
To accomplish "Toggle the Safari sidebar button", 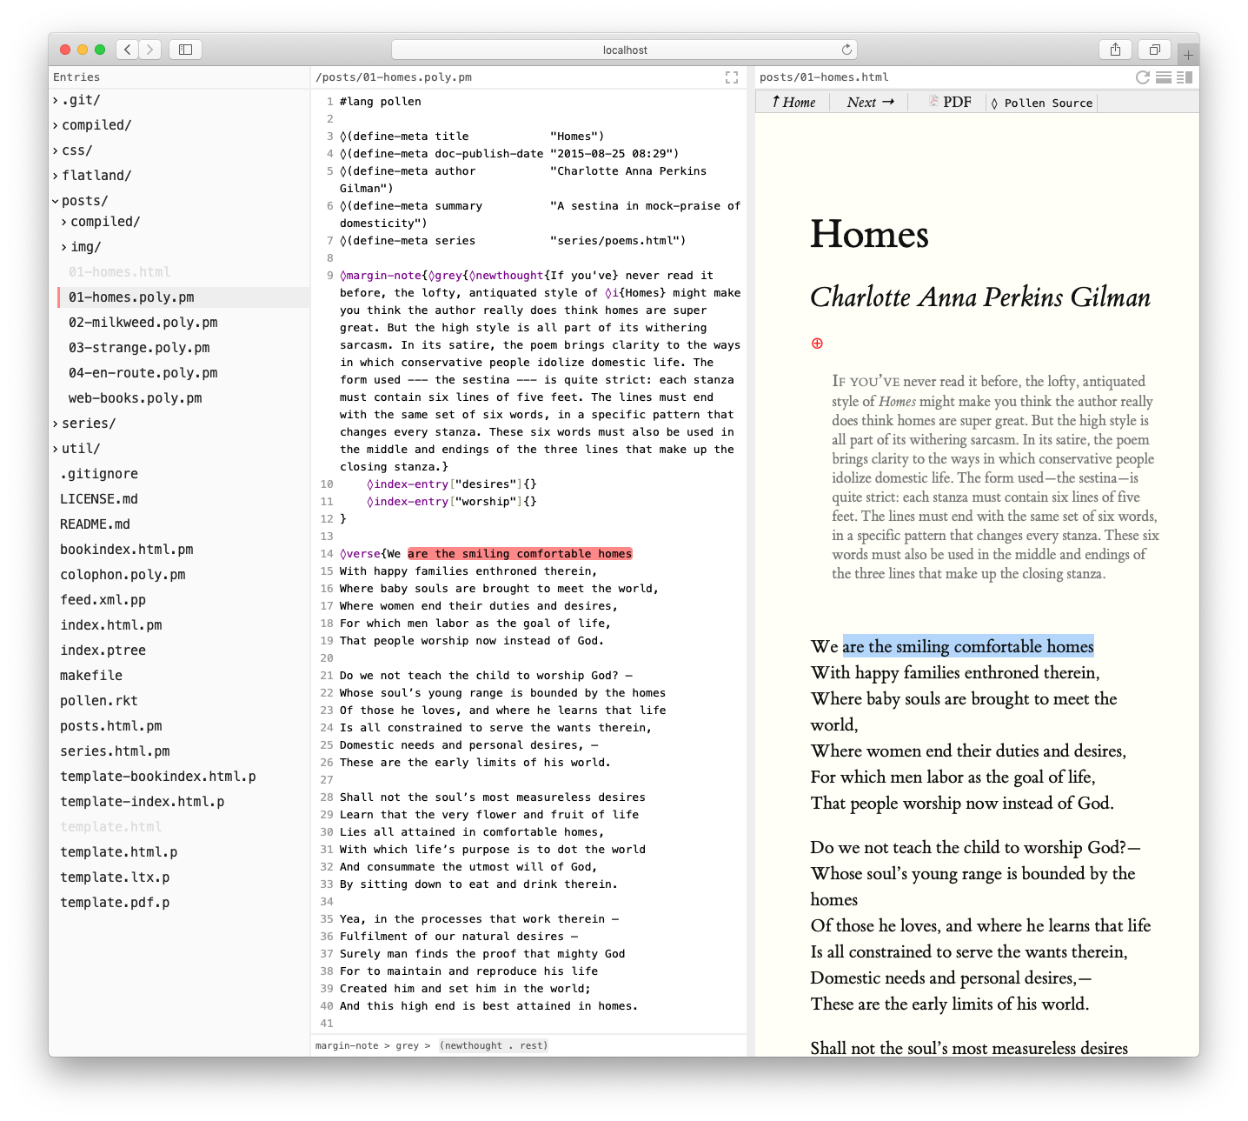I will [x=185, y=50].
